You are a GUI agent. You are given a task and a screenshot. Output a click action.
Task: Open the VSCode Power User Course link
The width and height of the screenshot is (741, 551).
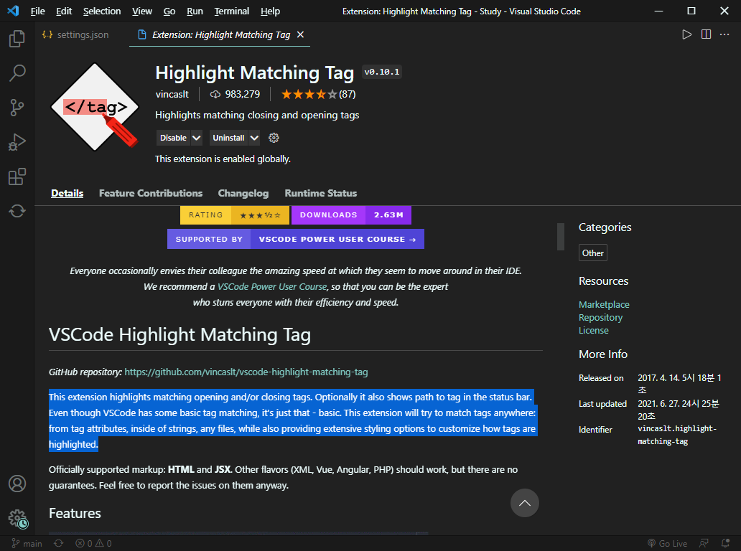272,286
